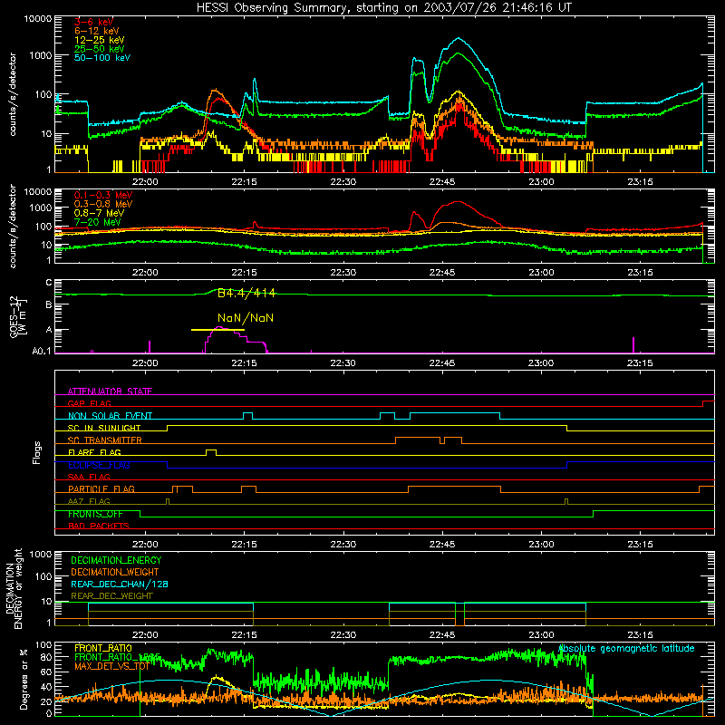Click the dim AAZ_FLAG label

click(89, 501)
